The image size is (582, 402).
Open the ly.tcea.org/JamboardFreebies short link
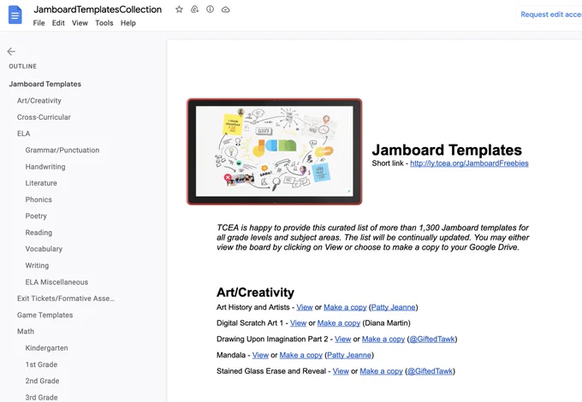pyautogui.click(x=469, y=163)
